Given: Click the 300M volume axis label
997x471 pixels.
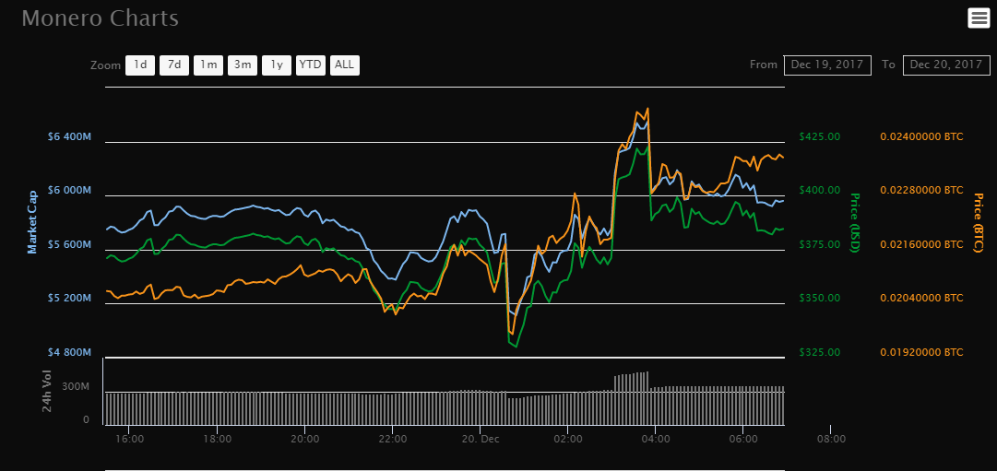Looking at the screenshot, I should (75, 387).
